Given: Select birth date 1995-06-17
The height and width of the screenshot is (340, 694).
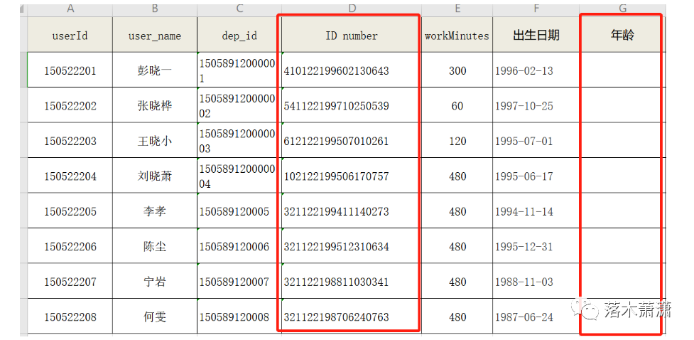Looking at the screenshot, I should 536,176.
